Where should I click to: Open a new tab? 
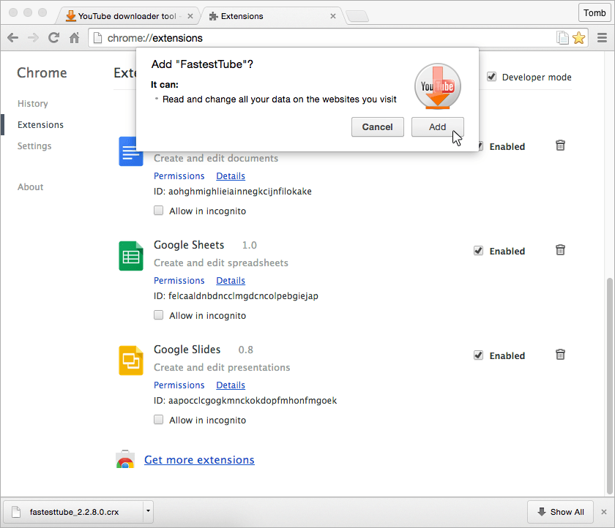[357, 16]
